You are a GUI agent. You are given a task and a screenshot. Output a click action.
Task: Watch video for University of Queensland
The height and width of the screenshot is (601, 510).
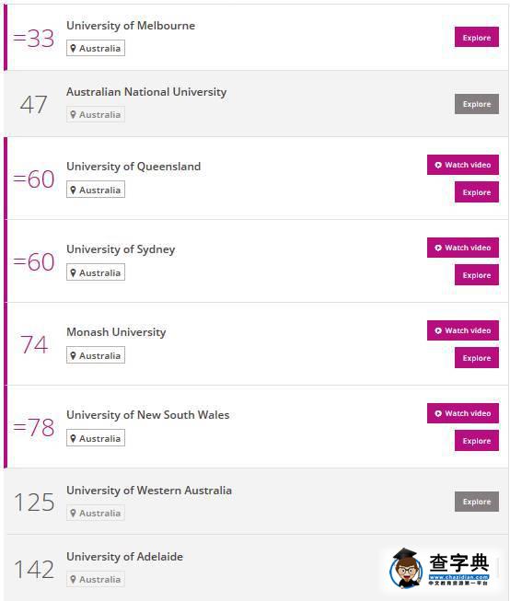pos(463,165)
